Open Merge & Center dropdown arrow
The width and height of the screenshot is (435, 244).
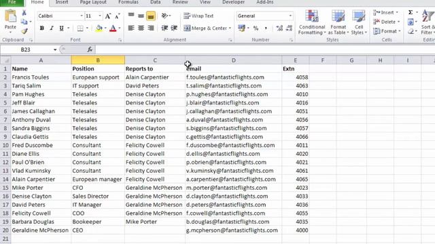coord(230,28)
